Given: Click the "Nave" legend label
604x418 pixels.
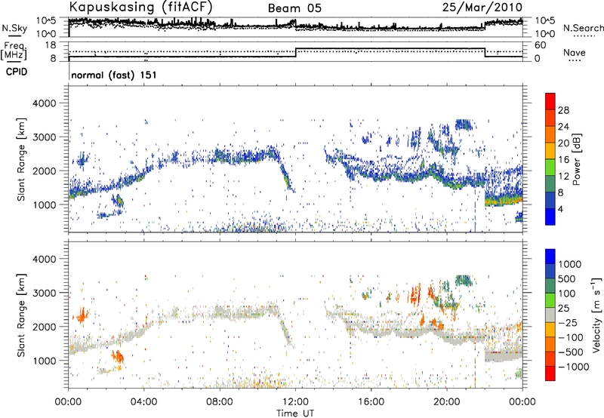Looking at the screenshot, I should pyautogui.click(x=575, y=53).
